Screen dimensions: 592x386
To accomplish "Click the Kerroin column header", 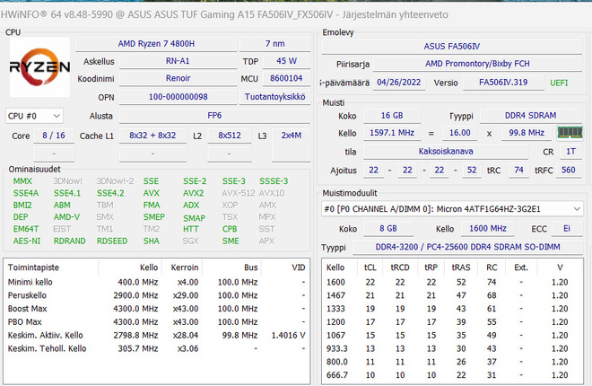I will coord(182,268).
